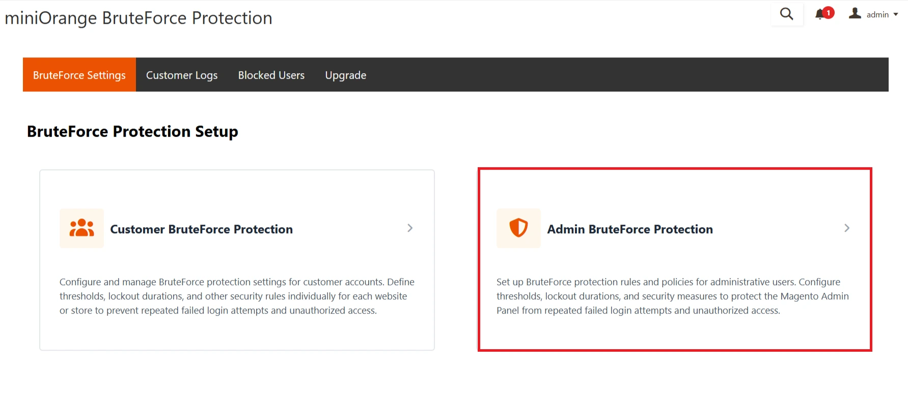Click the 'miniOrange BruteForce Protection' page title
Image resolution: width=908 pixels, height=399 pixels.
[x=139, y=18]
